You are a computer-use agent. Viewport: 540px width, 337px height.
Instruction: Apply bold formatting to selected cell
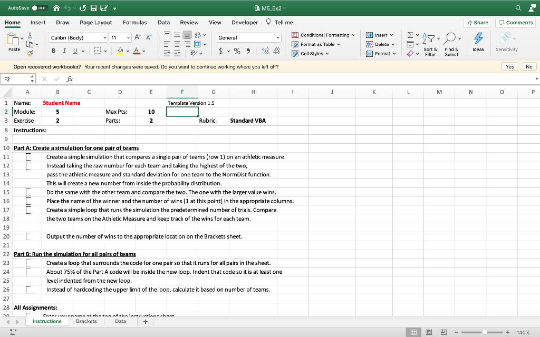54,51
